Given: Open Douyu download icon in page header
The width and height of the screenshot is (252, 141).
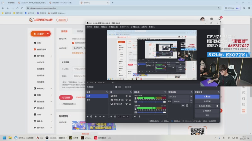Looking at the screenshot, I should point(211,19).
